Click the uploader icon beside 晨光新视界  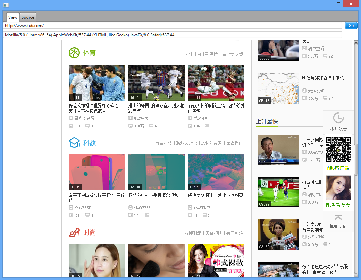(x=71, y=118)
